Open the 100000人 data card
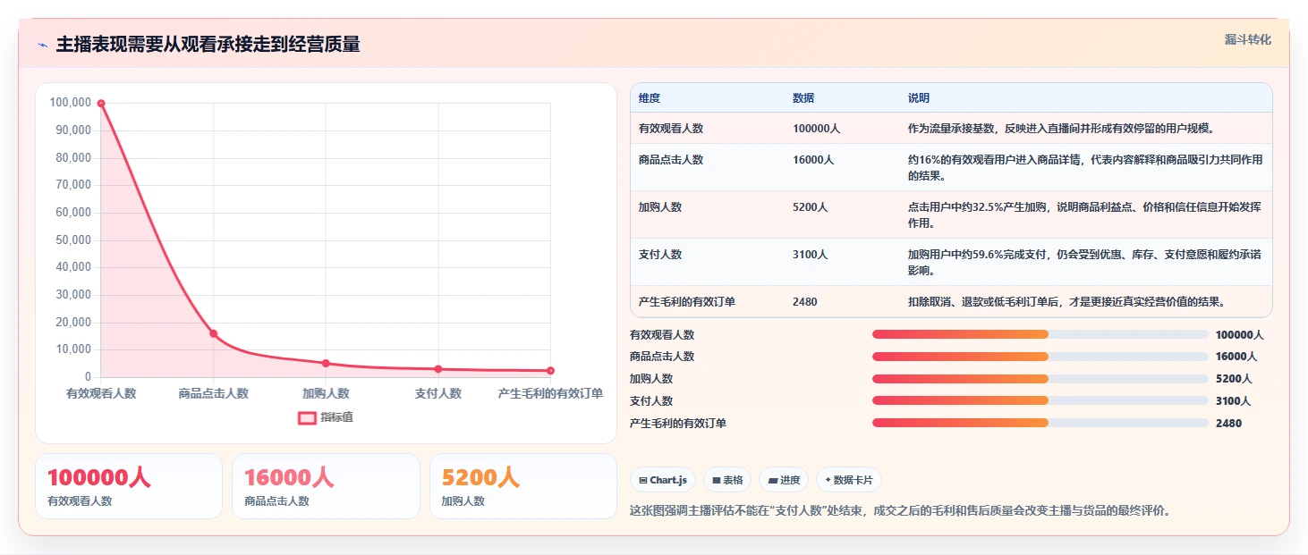 129,486
